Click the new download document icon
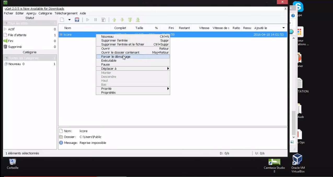Screen dimensions: 333x177 [x=62, y=20]
